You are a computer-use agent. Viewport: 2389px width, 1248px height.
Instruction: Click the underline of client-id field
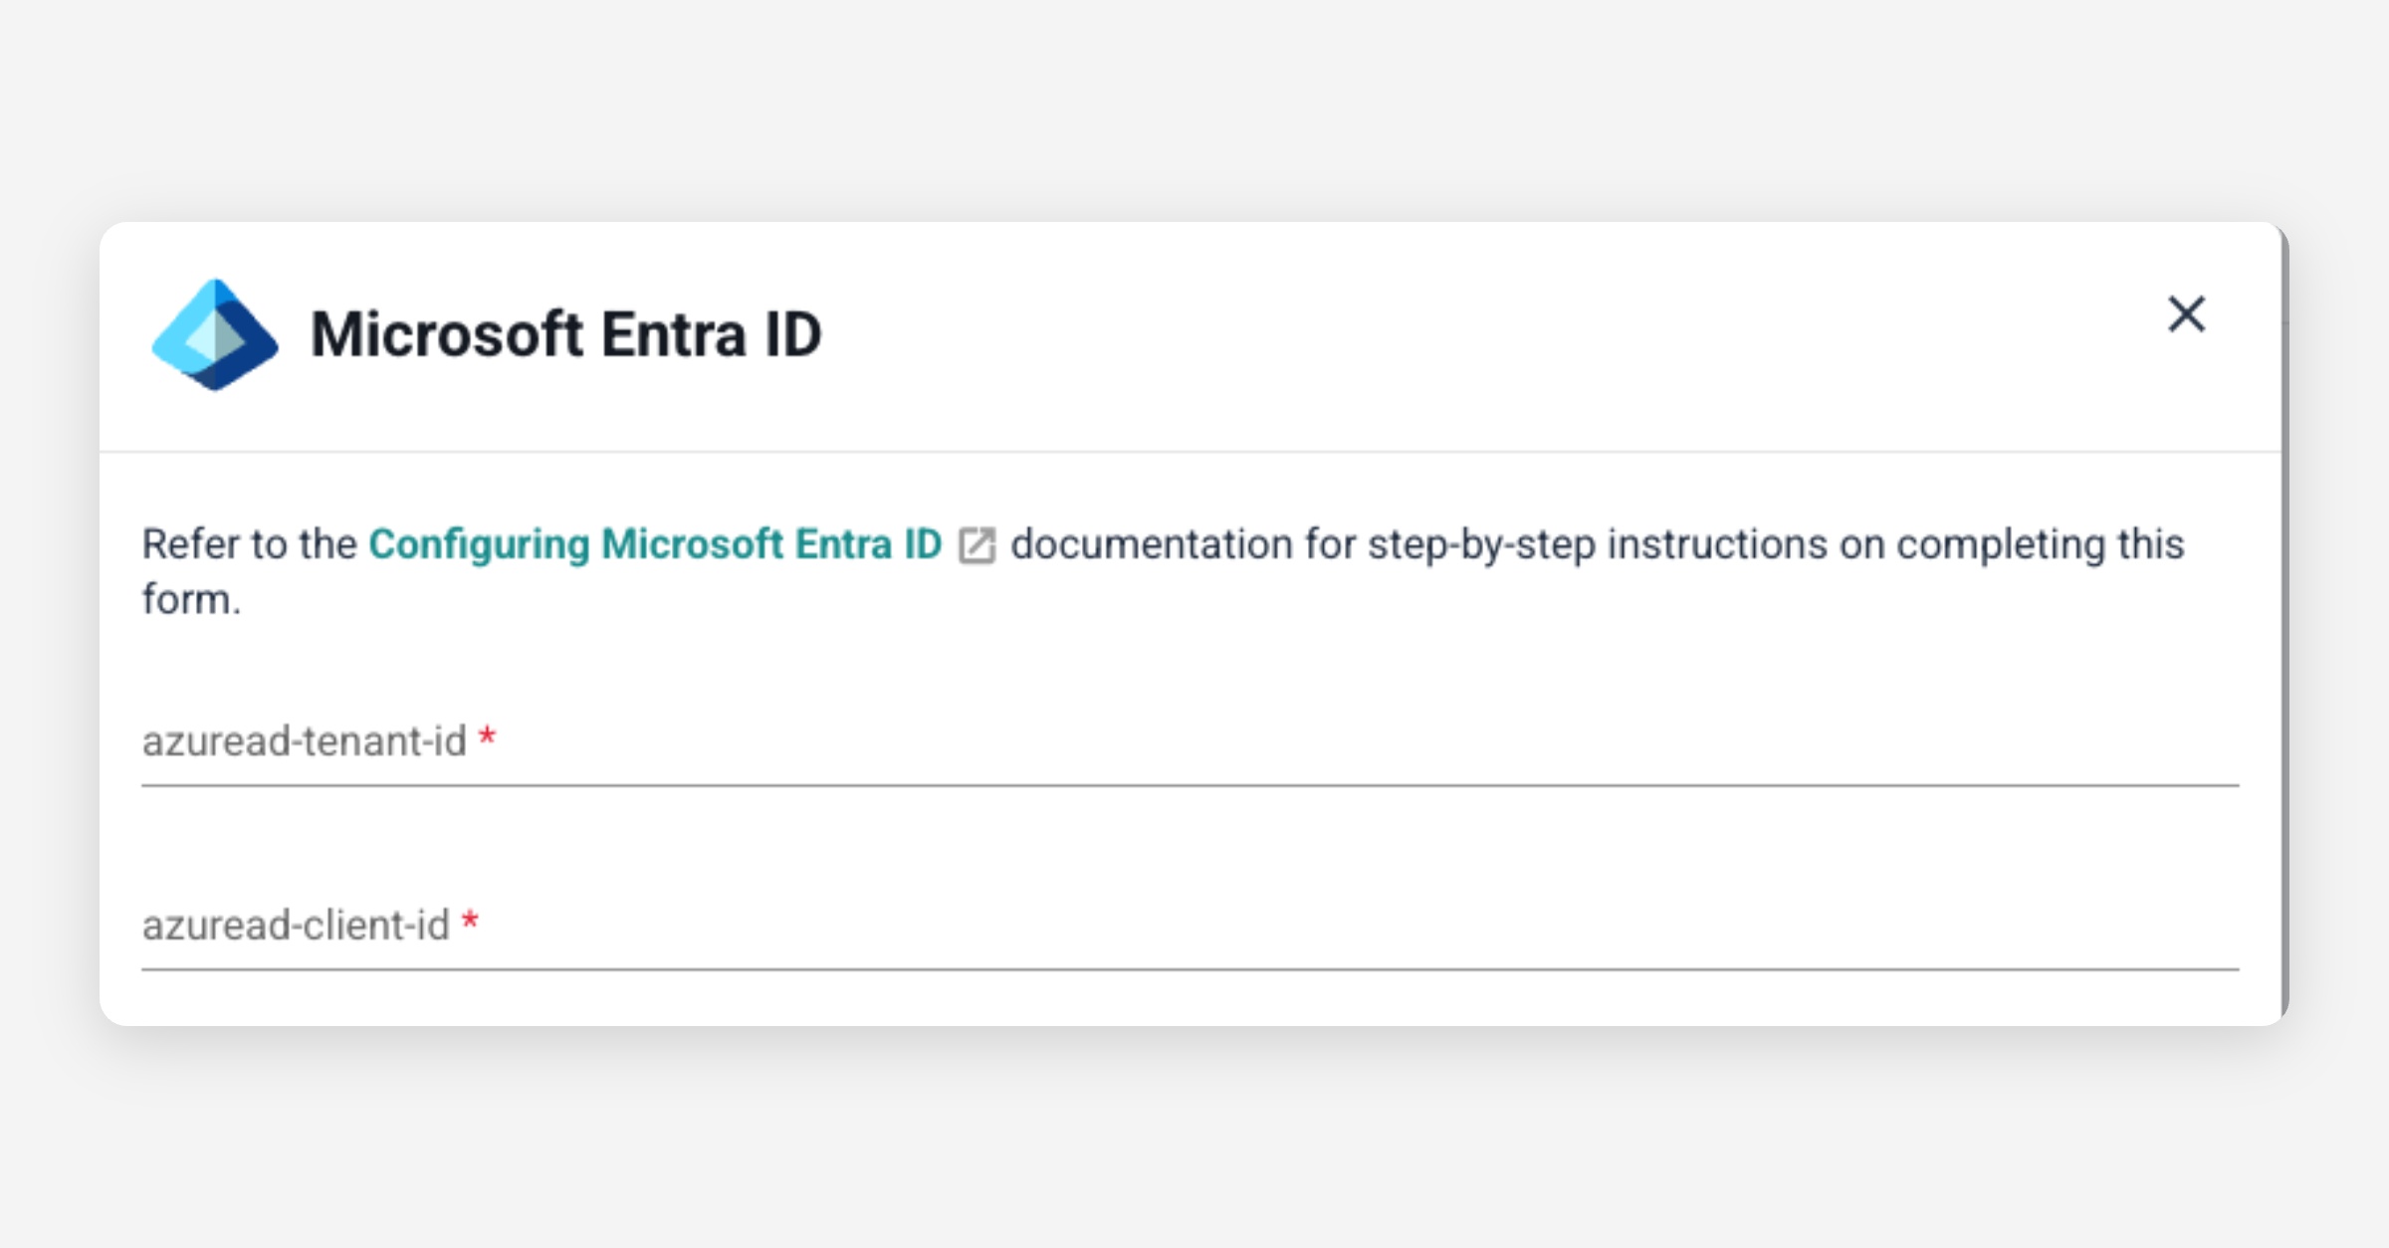[1190, 968]
